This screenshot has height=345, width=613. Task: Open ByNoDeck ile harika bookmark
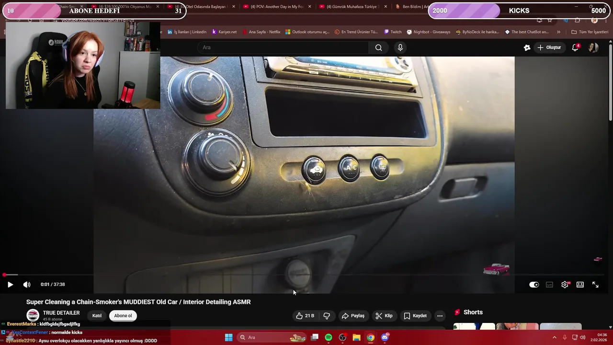click(477, 32)
